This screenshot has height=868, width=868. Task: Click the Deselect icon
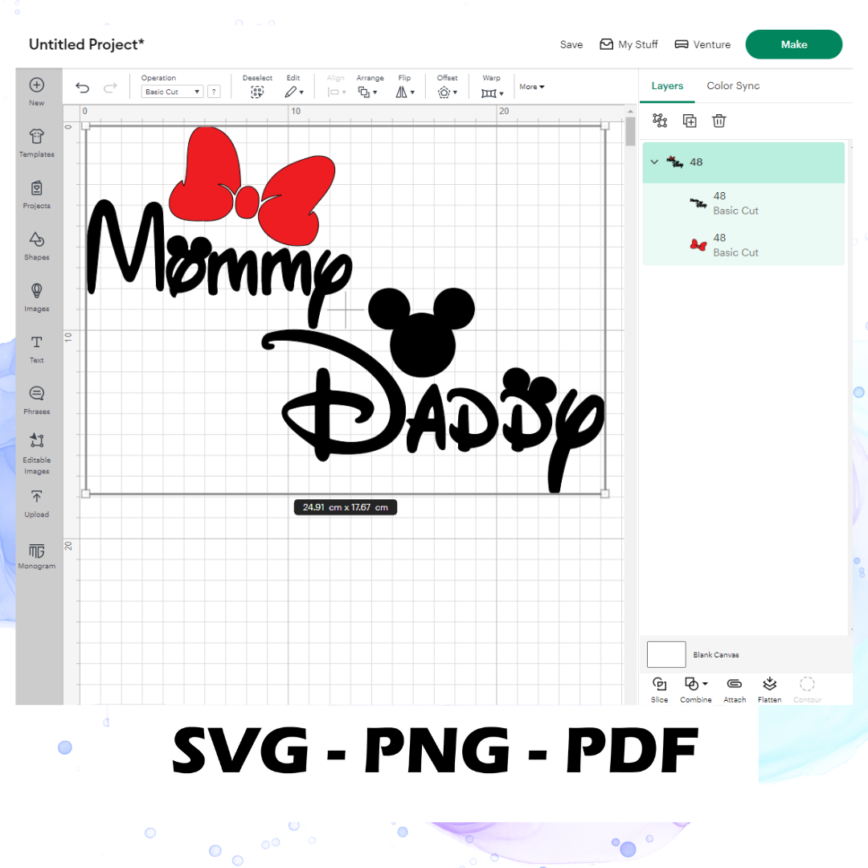257,92
